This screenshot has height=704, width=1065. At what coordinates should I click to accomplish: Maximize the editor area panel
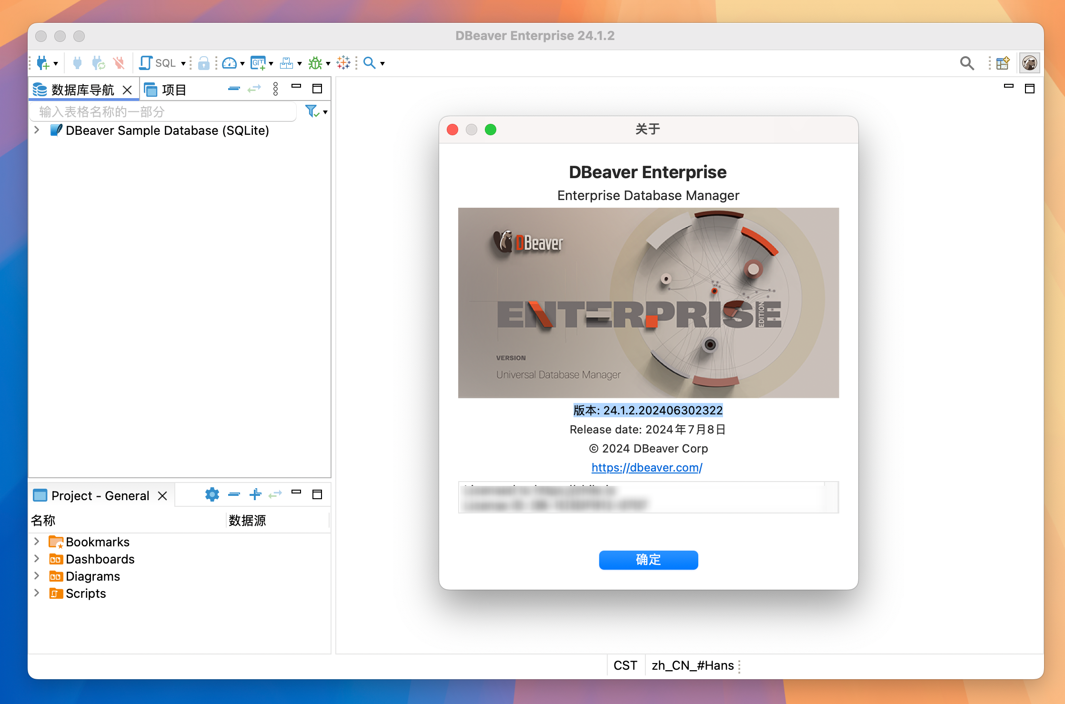click(1030, 89)
